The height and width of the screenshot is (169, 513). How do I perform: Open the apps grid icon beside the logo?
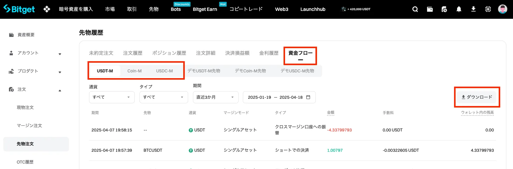[47, 9]
